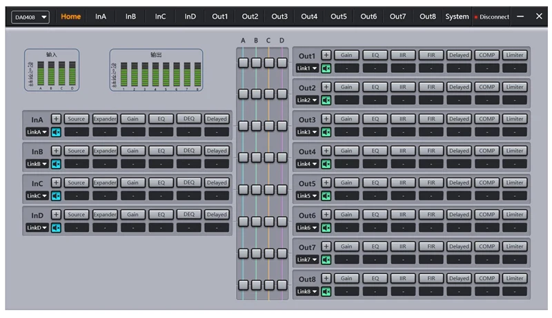Click the output level meter panel

157,70
